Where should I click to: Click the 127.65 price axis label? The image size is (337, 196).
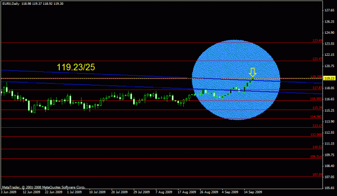(329, 10)
